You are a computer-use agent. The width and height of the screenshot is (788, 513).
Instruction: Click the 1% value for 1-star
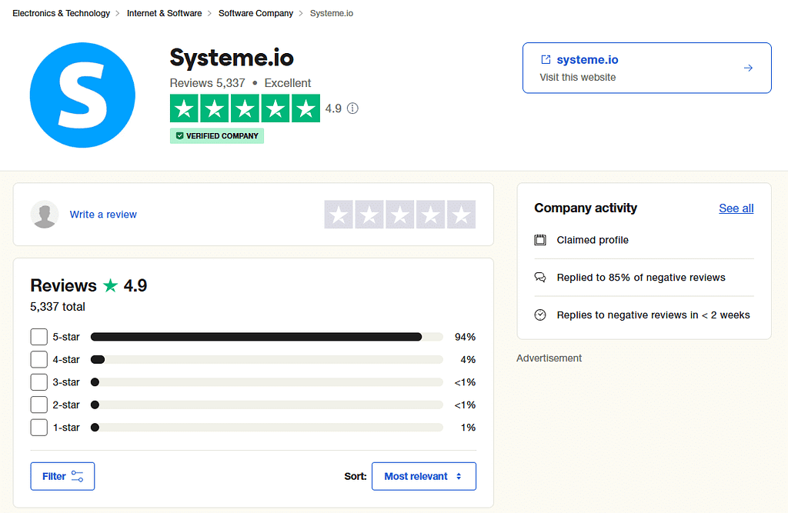coord(468,427)
